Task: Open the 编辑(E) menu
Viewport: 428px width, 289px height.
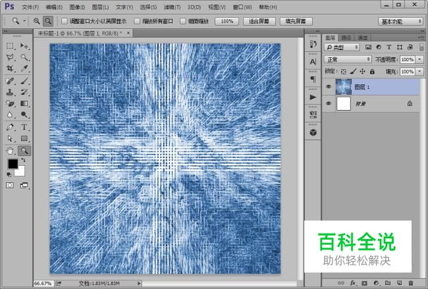Action: [x=54, y=7]
